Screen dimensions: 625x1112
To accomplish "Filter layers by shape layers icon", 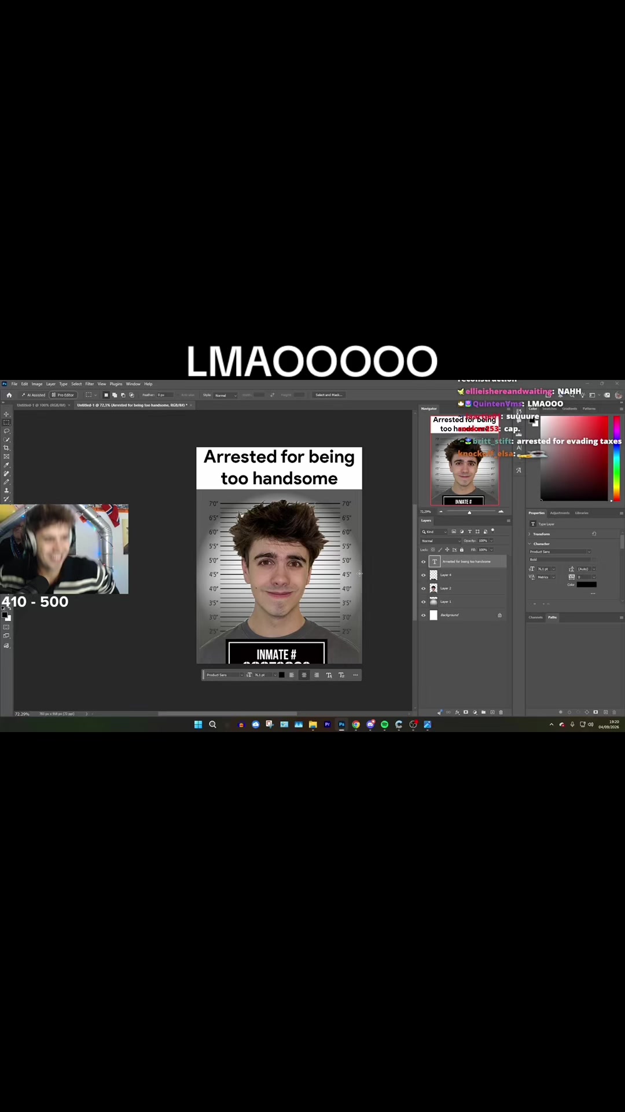I will (x=477, y=532).
